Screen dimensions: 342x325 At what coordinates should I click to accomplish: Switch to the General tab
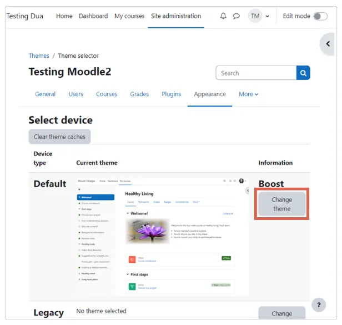[45, 94]
